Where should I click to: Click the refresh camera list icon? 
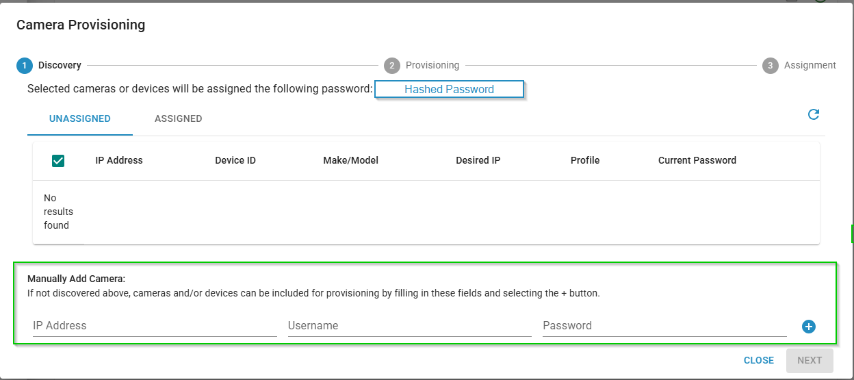pos(813,114)
